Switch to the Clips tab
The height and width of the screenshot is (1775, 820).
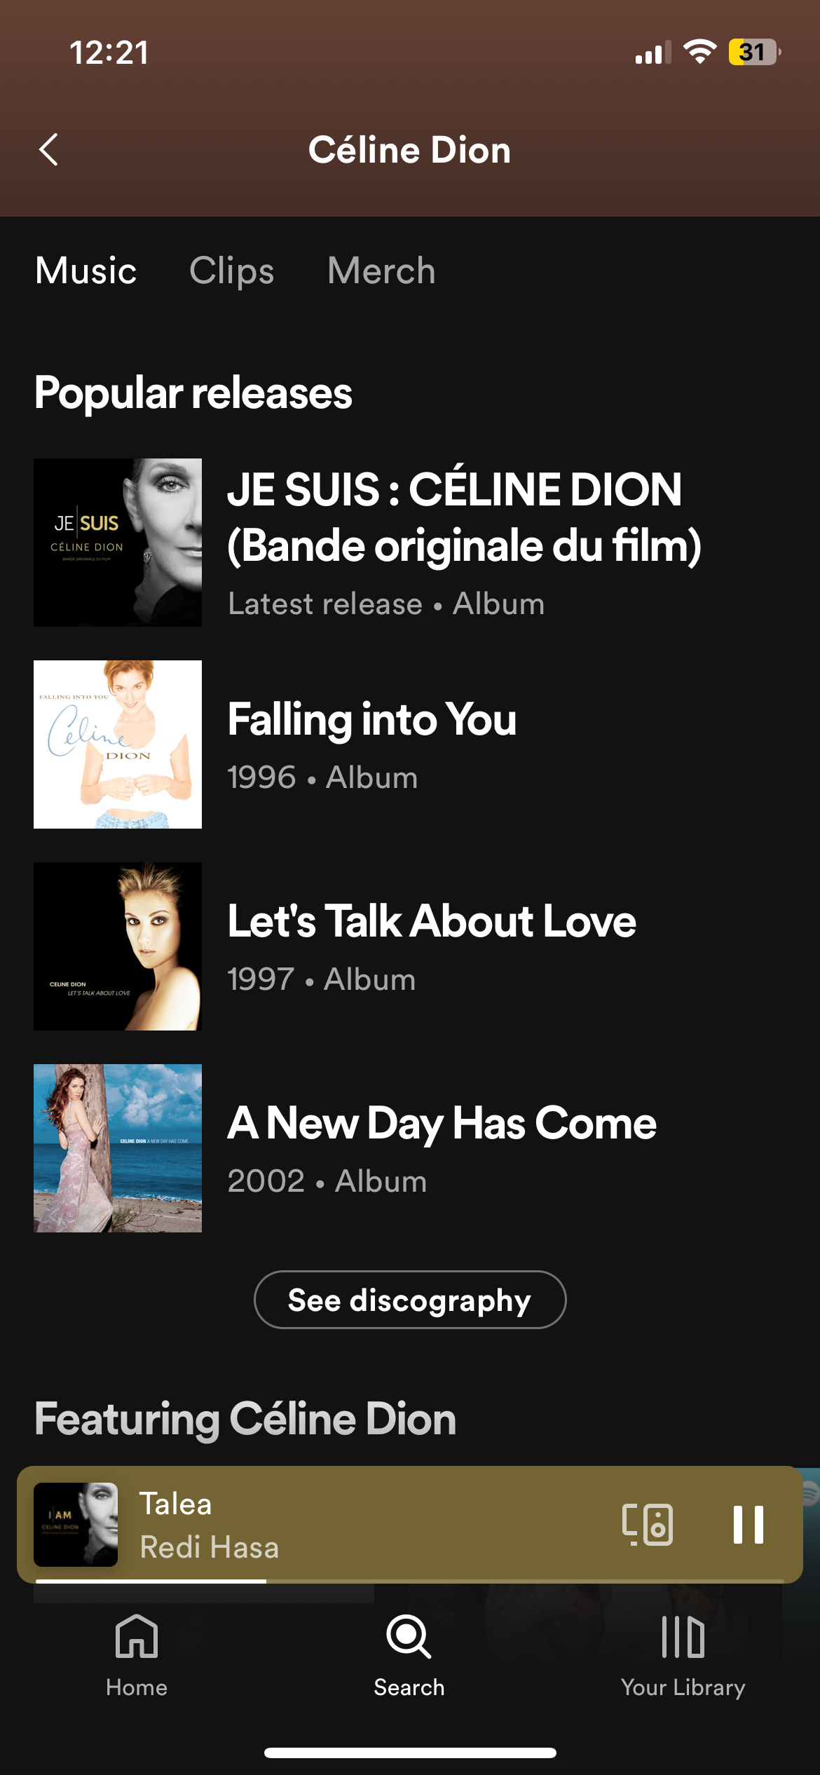[x=231, y=271]
